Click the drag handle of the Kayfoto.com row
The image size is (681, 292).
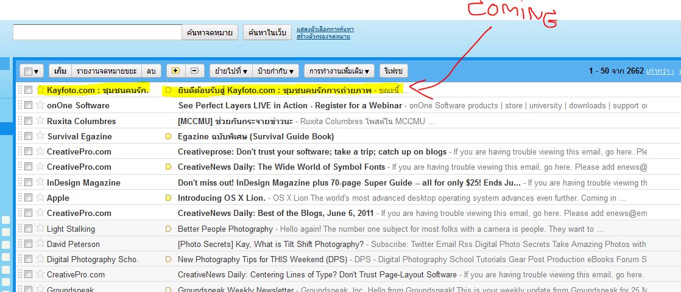click(19, 90)
